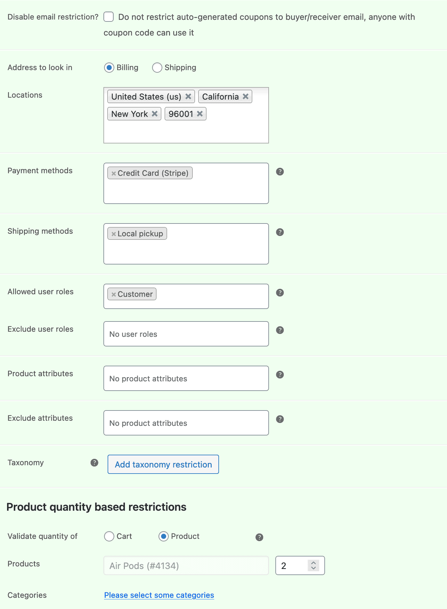Image resolution: width=447 pixels, height=609 pixels.
Task: Remove the "New York" location tag
Action: (x=155, y=114)
